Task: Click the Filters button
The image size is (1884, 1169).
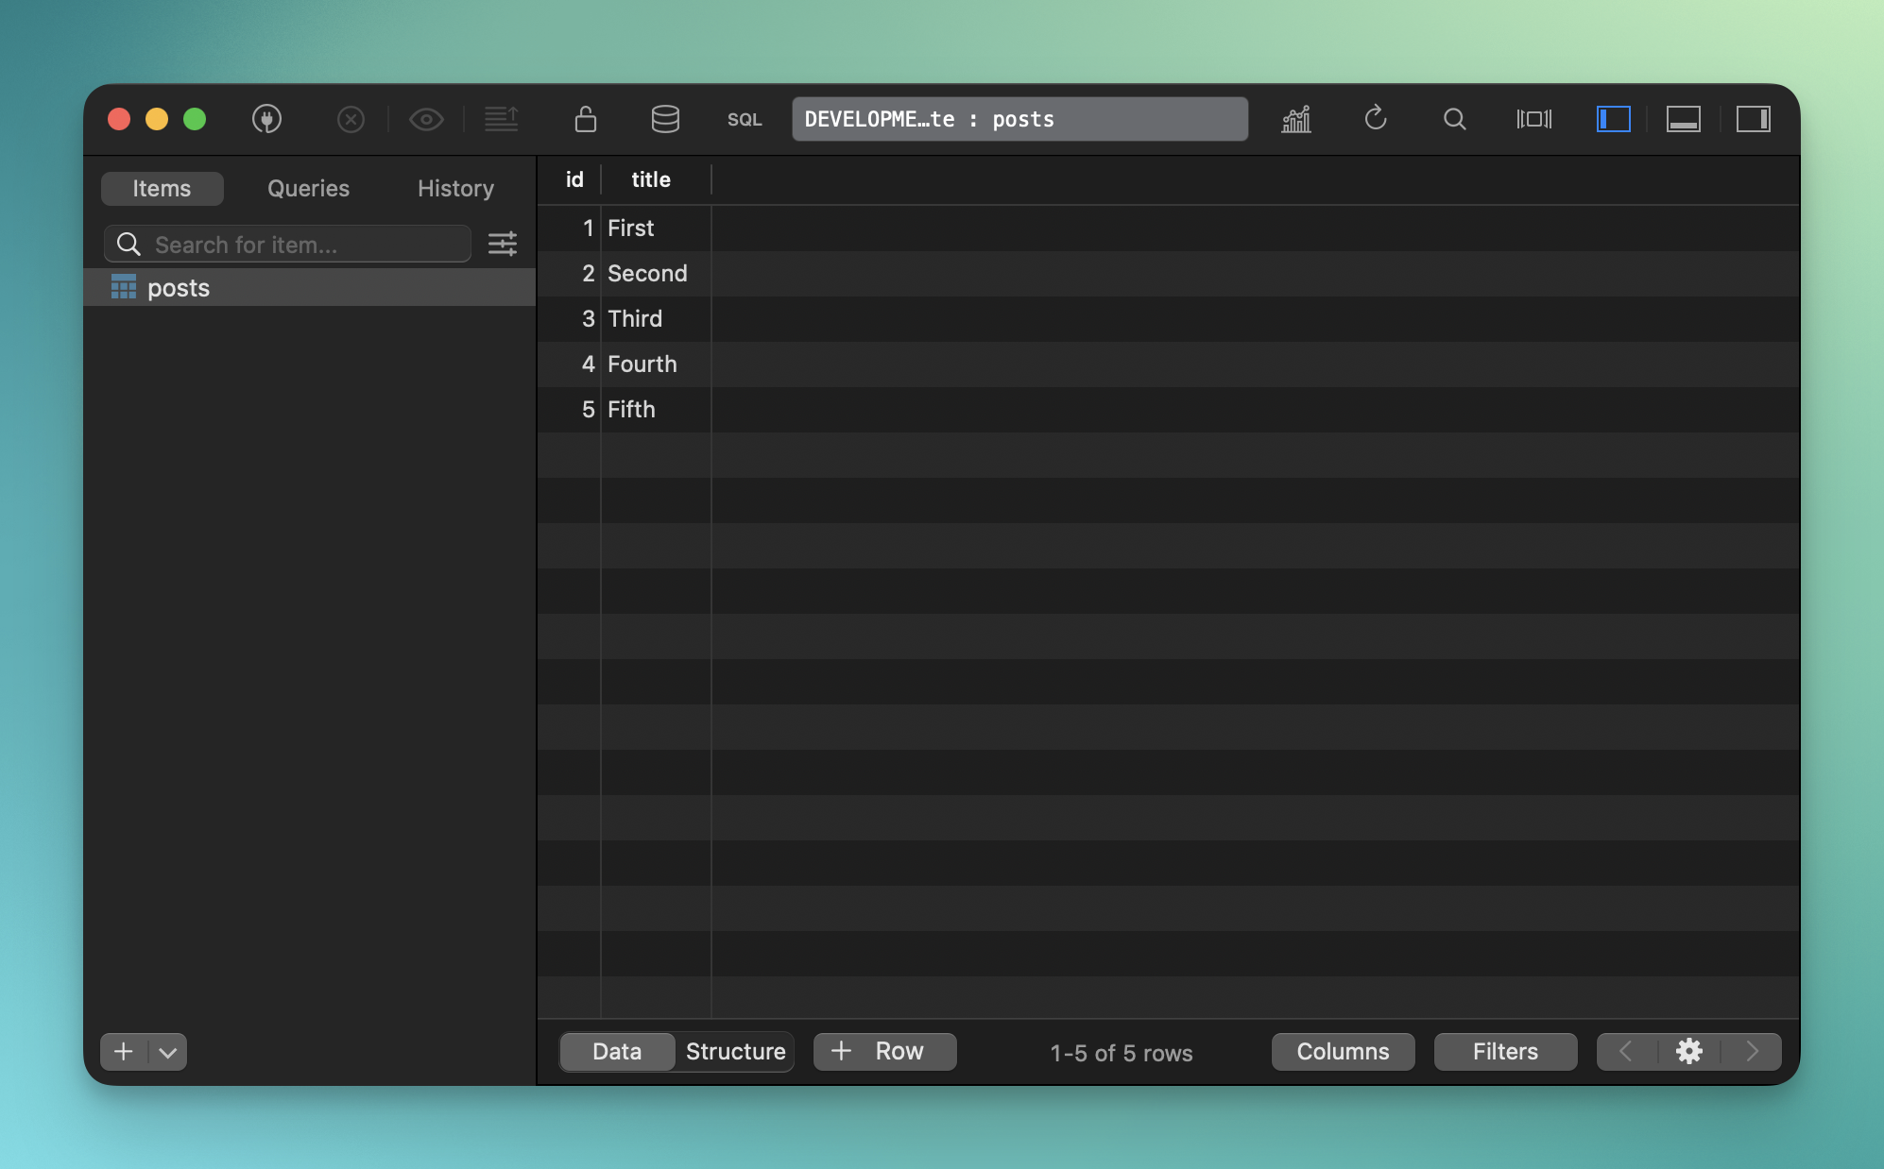Action: point(1505,1052)
